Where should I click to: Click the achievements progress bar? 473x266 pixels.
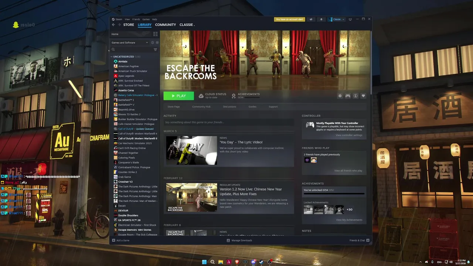pos(334,193)
